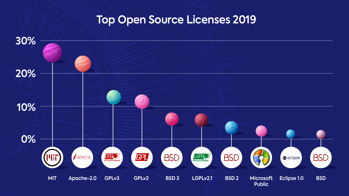The image size is (349, 196).
Task: Select the pink GPLv2 planet marker
Action: [x=142, y=102]
